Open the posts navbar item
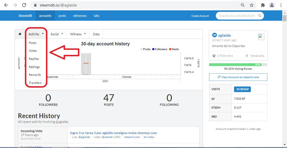This screenshot has width=287, height=148. coord(62,16)
